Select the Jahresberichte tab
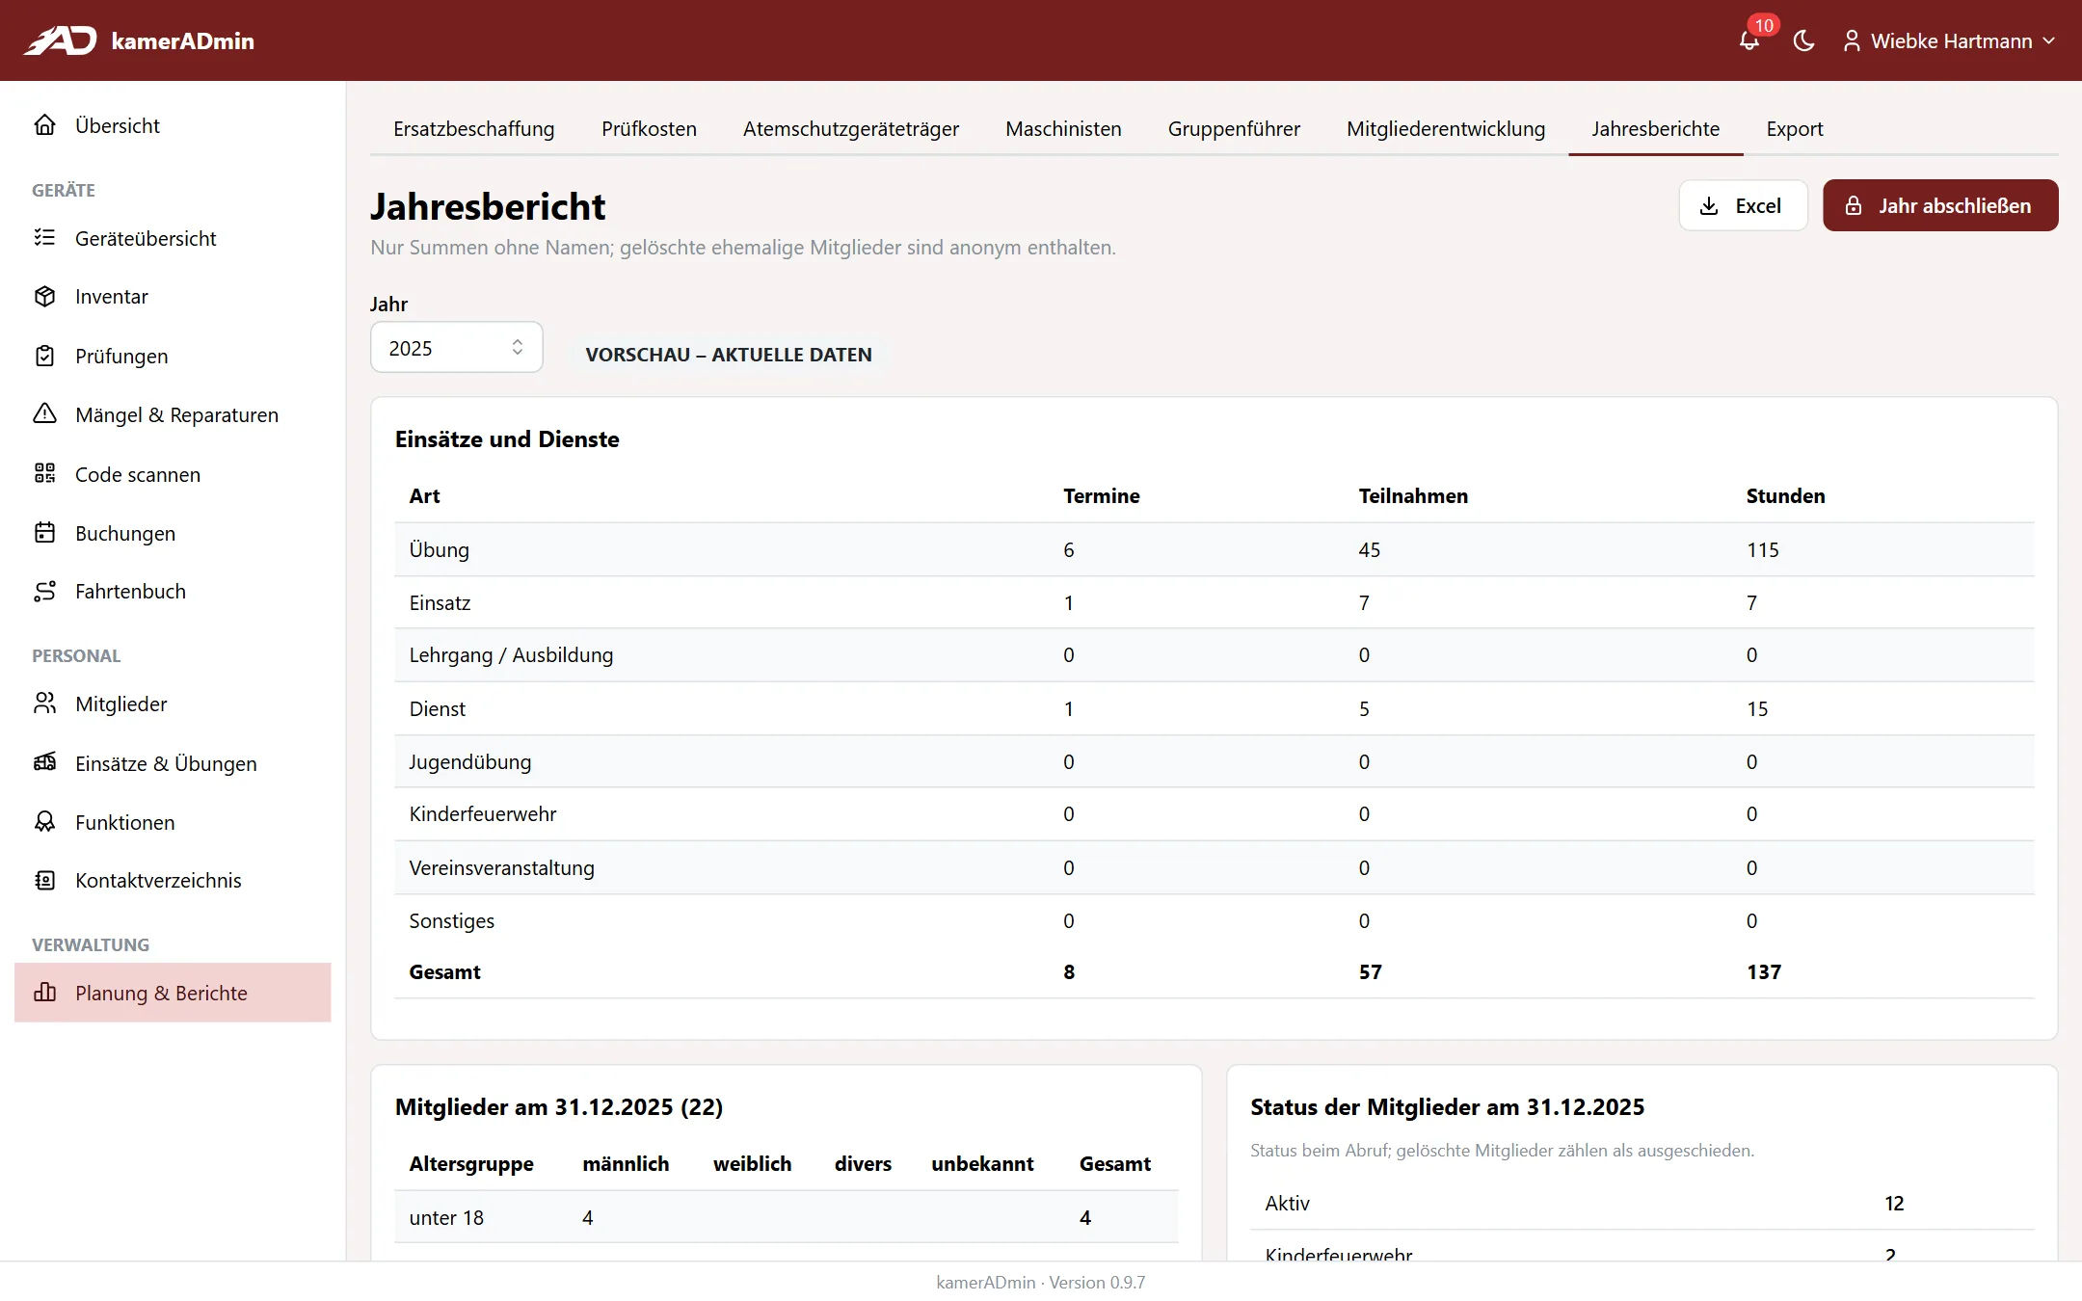Screen dimensions: 2082x1301 1655,129
